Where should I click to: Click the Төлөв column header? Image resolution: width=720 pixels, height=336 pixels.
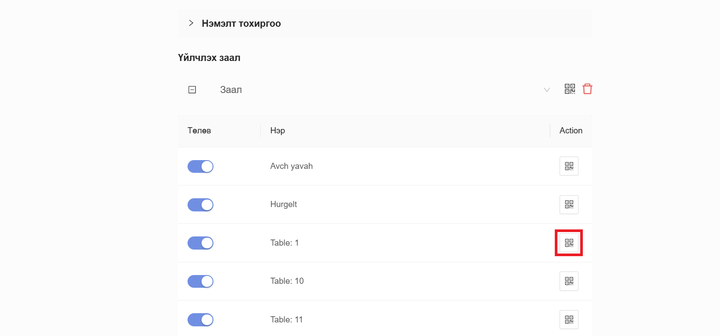(199, 131)
